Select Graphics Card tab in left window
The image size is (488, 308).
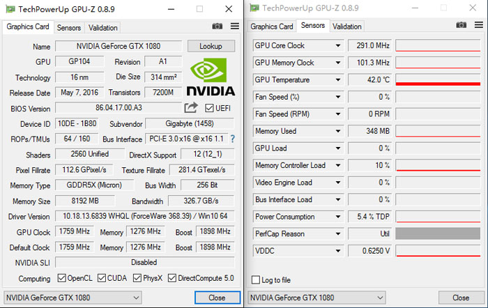point(28,26)
